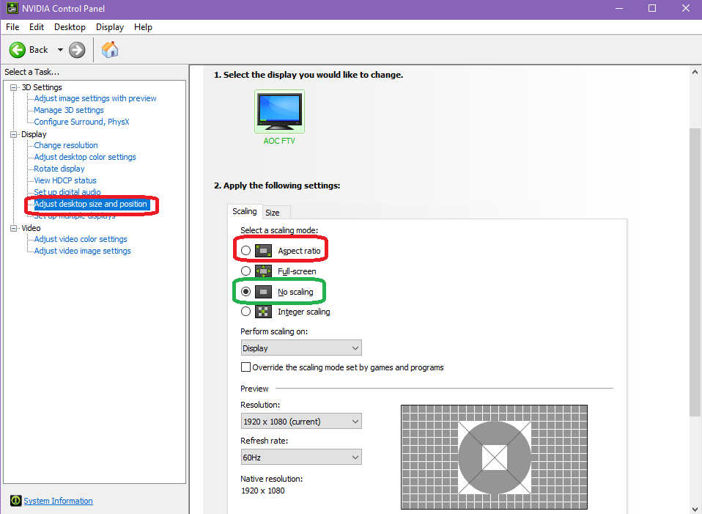Click the System Information icon
Screen dimensions: 702x514
click(15, 501)
